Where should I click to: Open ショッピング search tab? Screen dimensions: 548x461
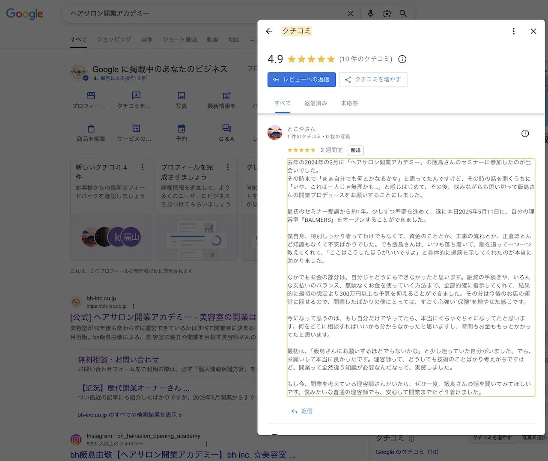click(114, 39)
